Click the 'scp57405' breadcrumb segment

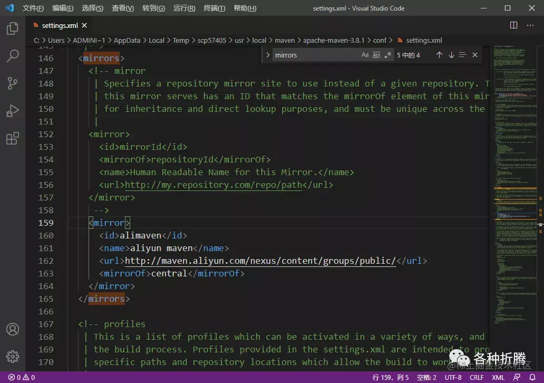tap(211, 40)
